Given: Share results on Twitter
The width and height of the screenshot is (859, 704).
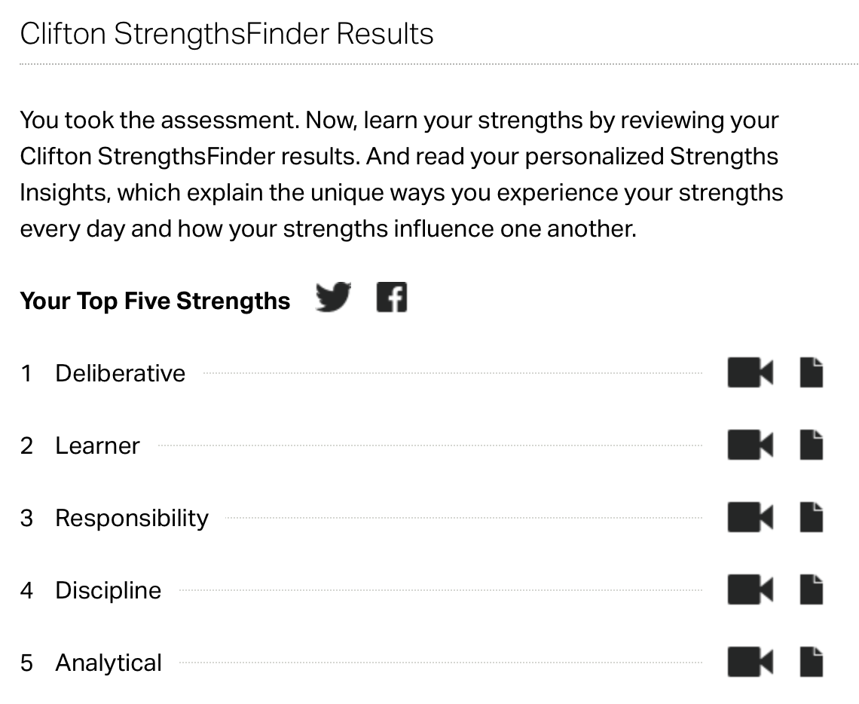Looking at the screenshot, I should (x=333, y=297).
